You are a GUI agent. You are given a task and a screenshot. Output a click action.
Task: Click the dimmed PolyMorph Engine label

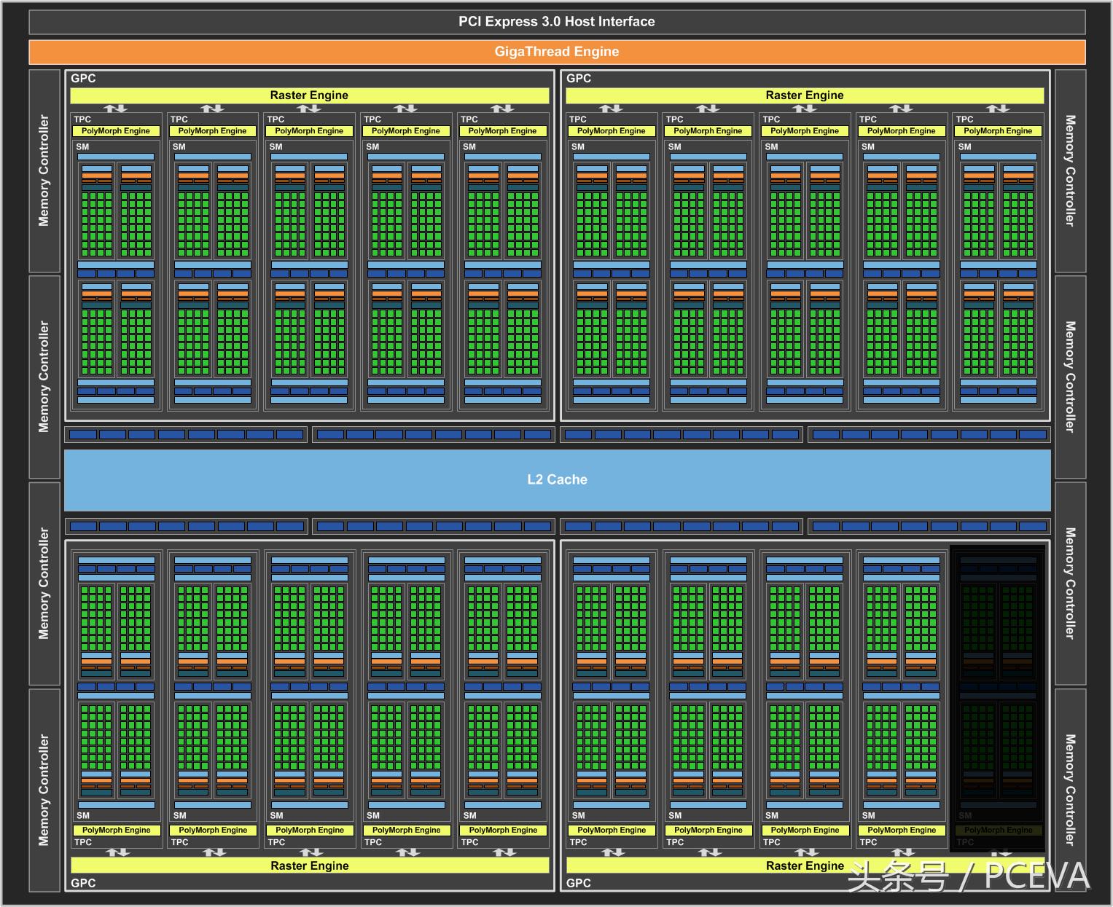click(998, 830)
